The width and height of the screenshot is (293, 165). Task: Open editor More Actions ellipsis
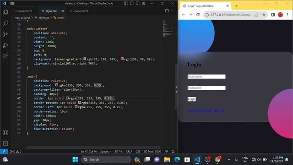173,11
